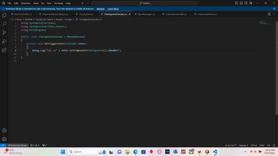
Task: Click the title bar Search box
Action: [x=144, y=3]
